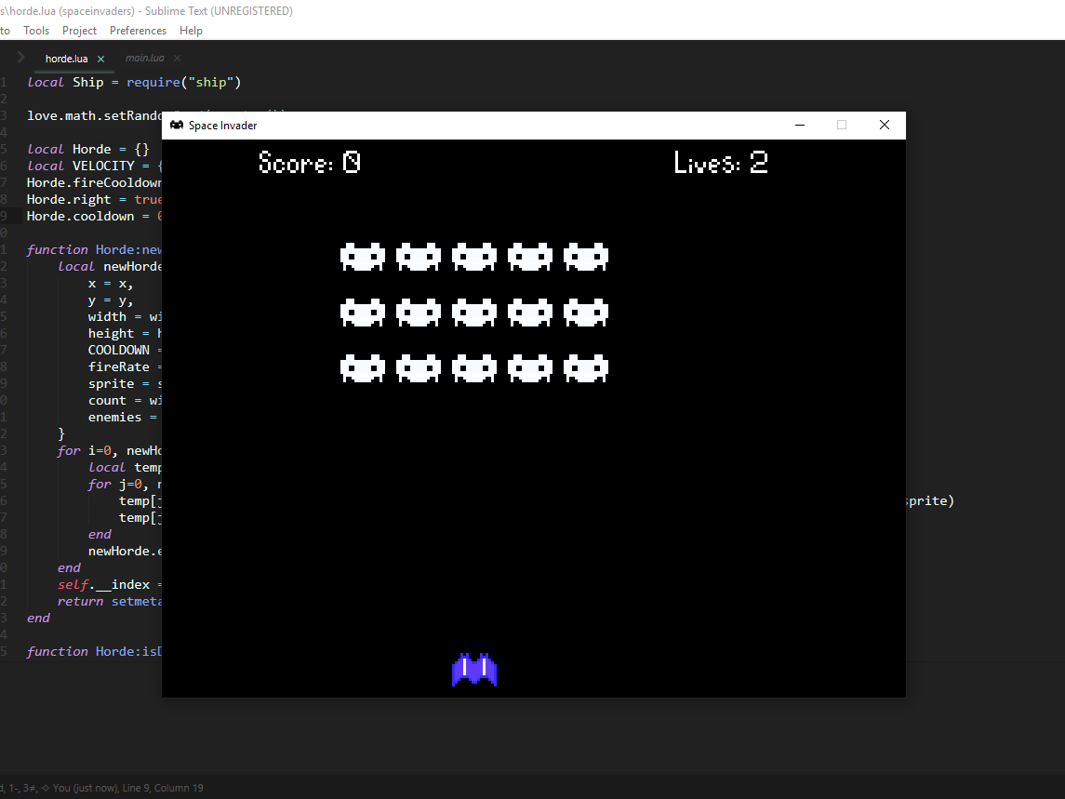Image resolution: width=1065 pixels, height=799 pixels.
Task: Click the 'COOLDOWN' field line in code
Action: click(x=125, y=350)
